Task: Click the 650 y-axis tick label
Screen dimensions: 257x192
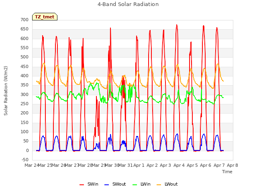Action: 24,29
